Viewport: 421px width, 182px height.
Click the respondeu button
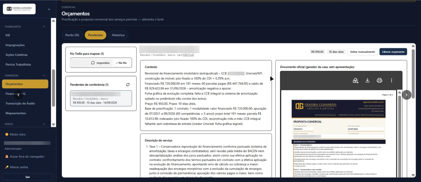tap(100, 63)
